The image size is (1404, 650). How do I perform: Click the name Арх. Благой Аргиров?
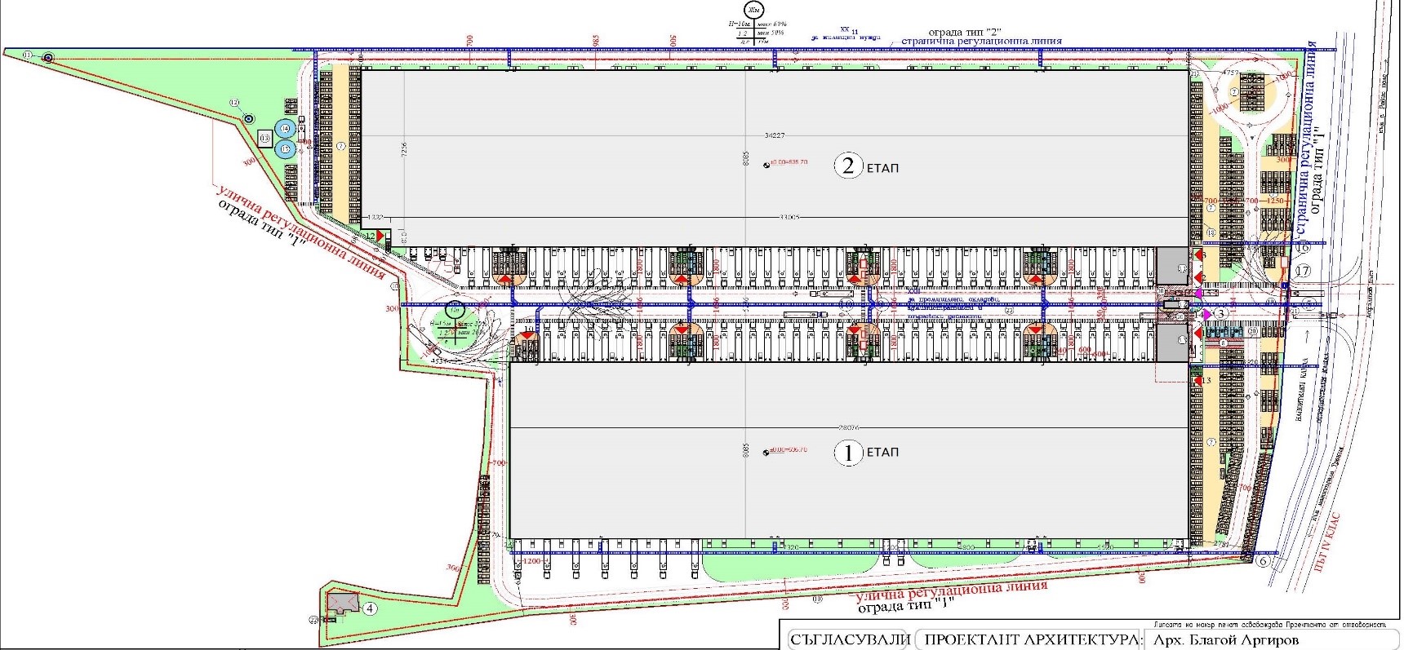tap(1225, 640)
